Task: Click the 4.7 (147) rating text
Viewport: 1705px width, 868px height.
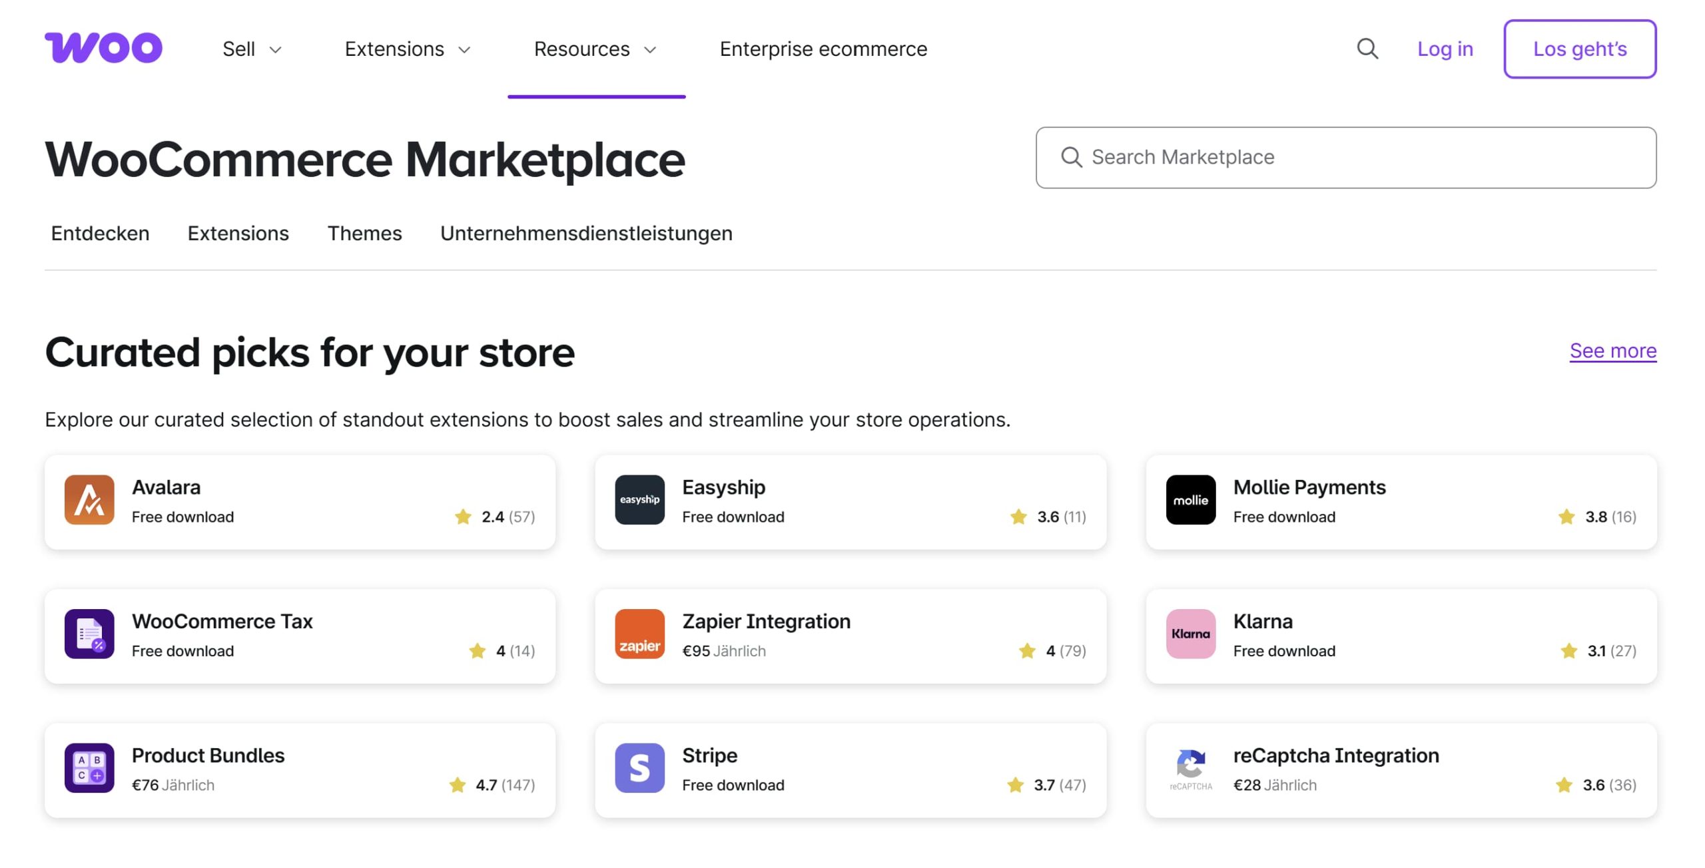Action: [x=506, y=785]
